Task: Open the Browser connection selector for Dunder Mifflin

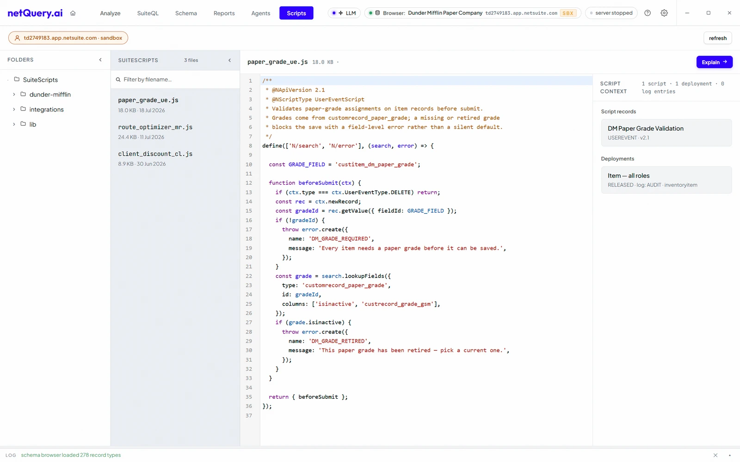Action: 472,13
